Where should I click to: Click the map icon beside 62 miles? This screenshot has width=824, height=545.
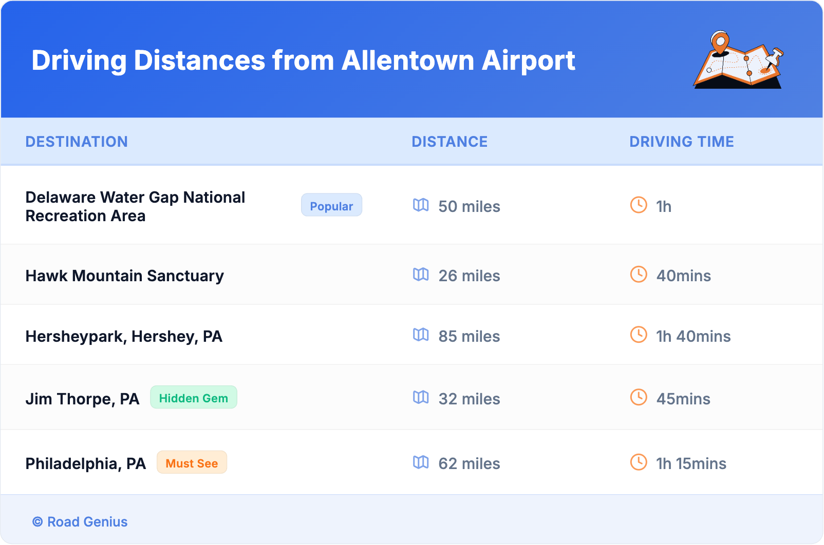[x=421, y=462]
